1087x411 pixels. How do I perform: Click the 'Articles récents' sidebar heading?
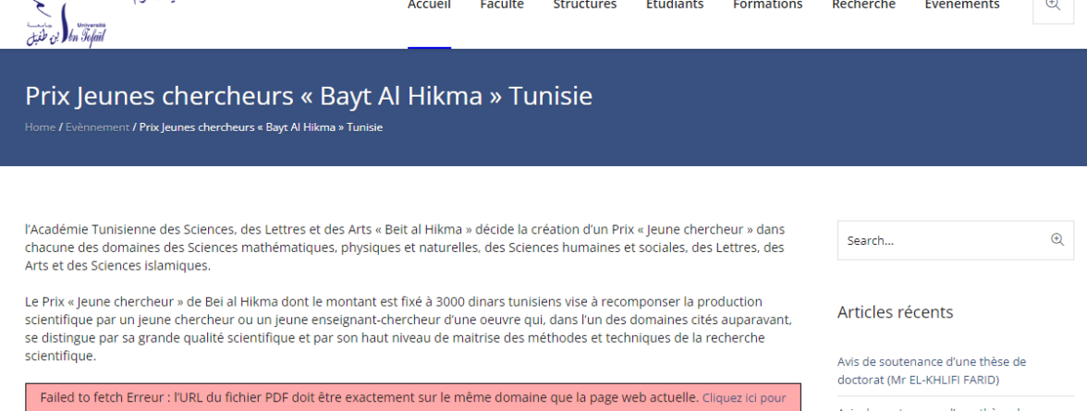(x=895, y=312)
